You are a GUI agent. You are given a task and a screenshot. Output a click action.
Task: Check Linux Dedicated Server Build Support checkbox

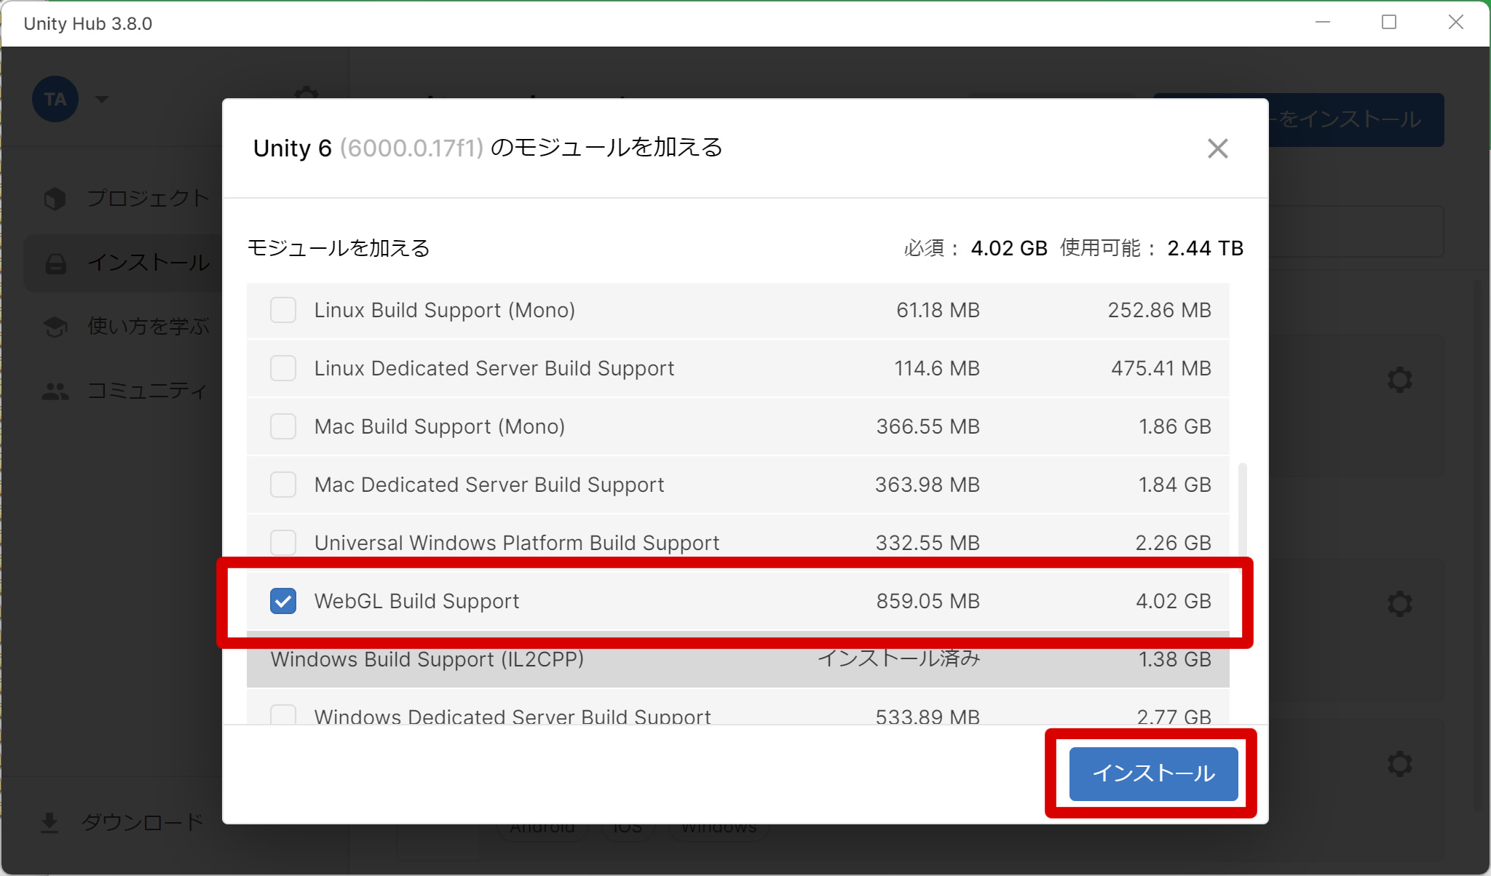[282, 368]
